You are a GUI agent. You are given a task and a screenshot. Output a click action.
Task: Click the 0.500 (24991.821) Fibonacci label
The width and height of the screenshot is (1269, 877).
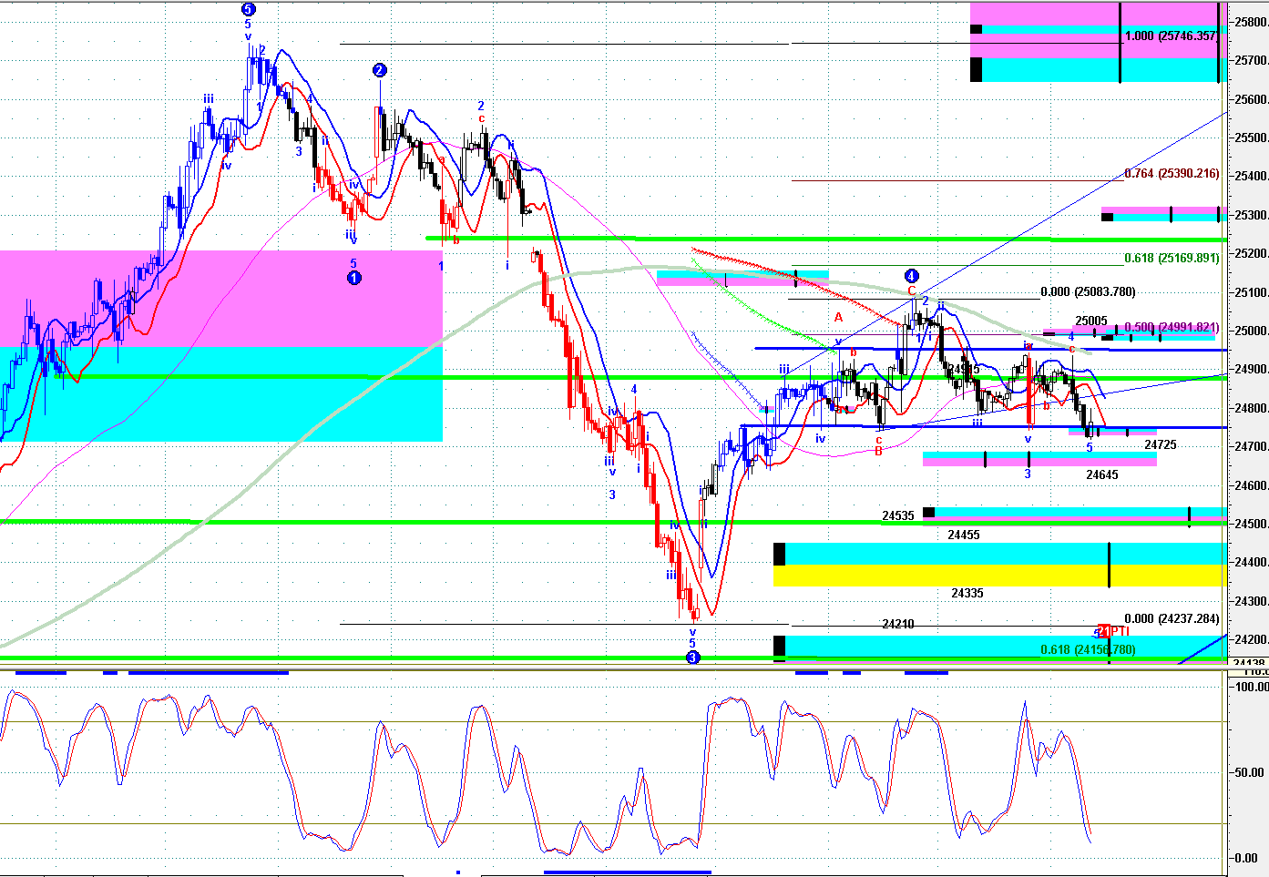coord(1171,328)
